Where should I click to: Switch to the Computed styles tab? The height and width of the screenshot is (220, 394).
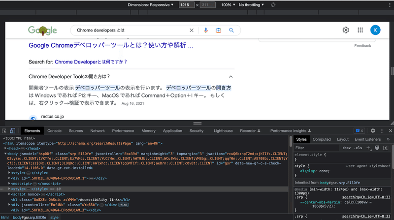[322, 139]
